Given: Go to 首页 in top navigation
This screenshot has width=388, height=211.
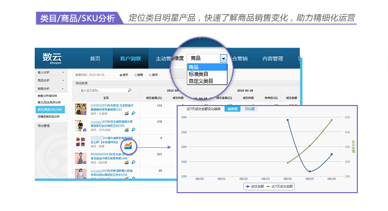Looking at the screenshot, I should pos(95,59).
